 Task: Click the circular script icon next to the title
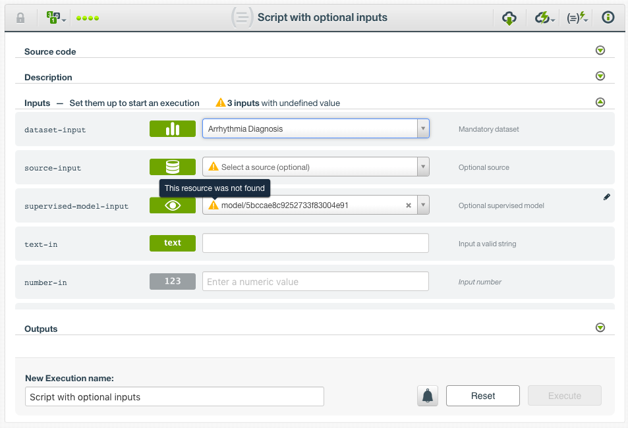pos(242,17)
